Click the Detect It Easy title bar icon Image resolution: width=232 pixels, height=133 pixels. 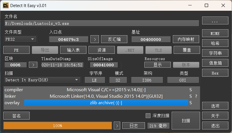(6, 6)
